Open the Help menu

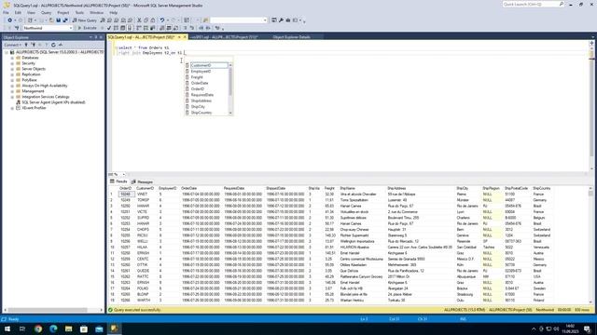tap(114, 12)
